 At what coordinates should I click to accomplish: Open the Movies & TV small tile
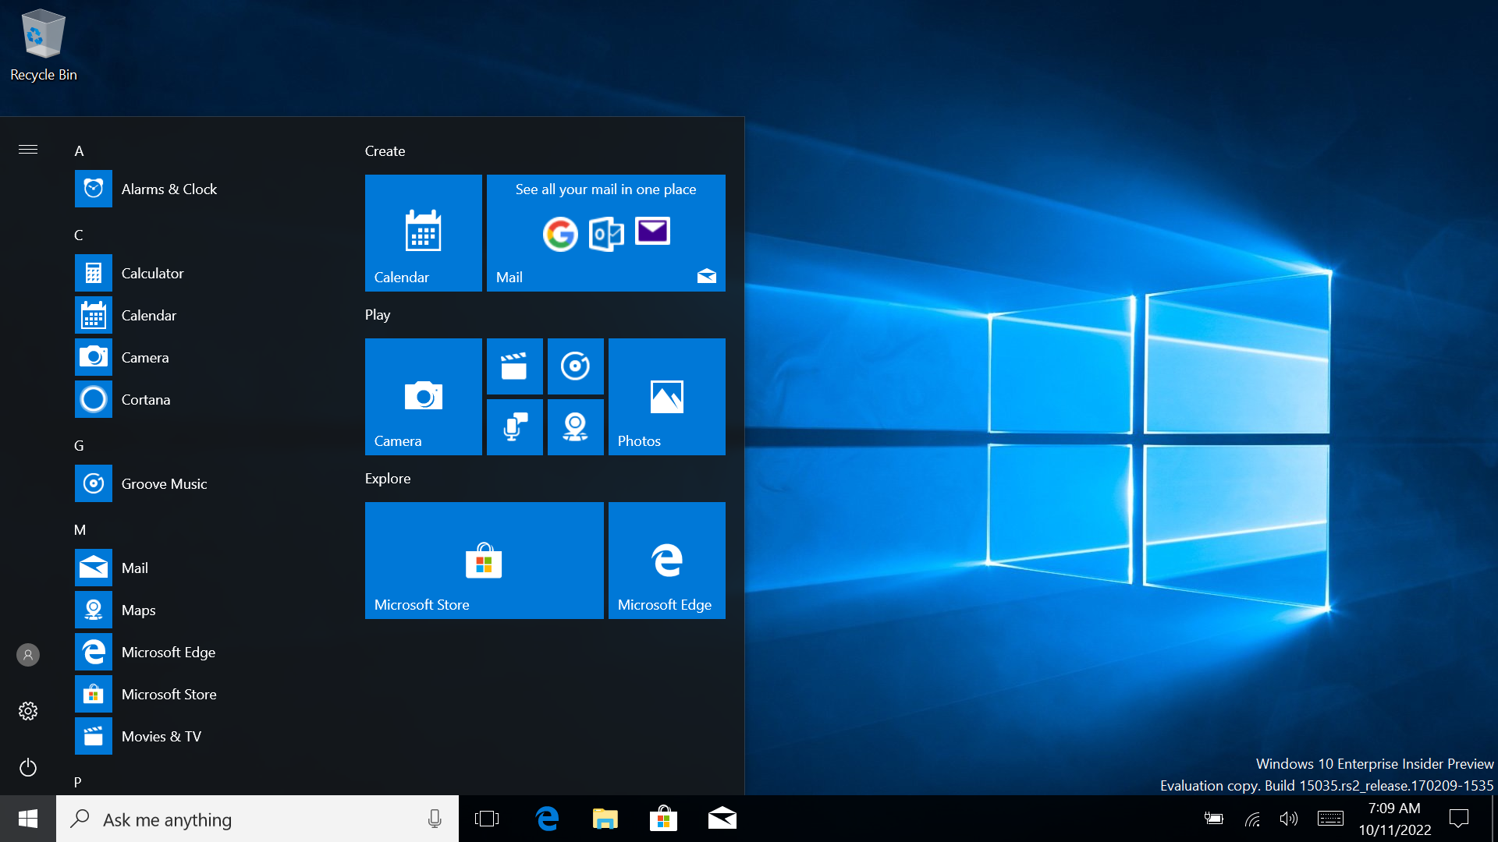click(514, 366)
